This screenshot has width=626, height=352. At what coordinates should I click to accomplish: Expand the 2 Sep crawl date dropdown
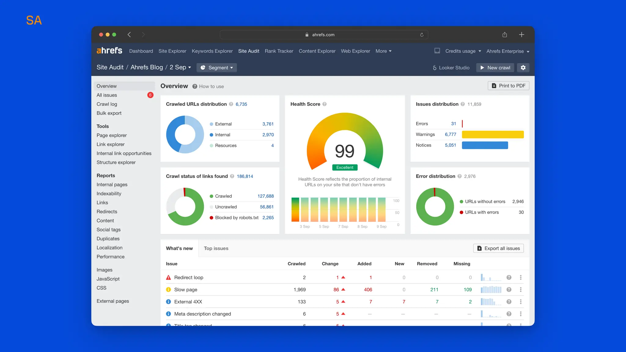point(180,68)
